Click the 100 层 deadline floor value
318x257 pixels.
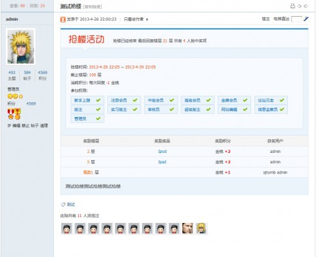click(x=95, y=75)
